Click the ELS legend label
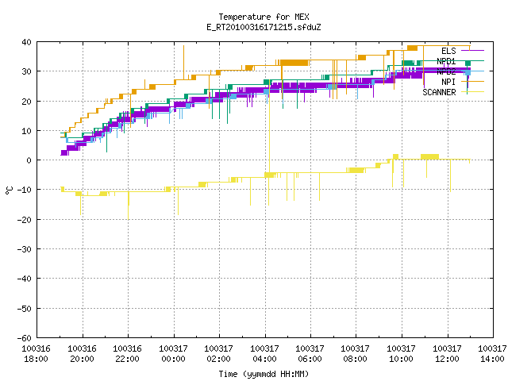Viewport: 508px width, 381px height. point(448,51)
